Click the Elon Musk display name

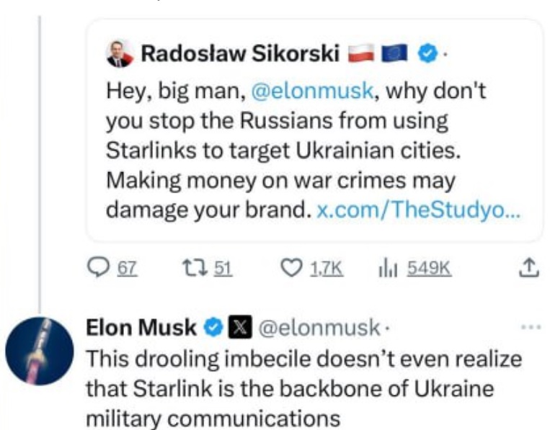coord(141,328)
